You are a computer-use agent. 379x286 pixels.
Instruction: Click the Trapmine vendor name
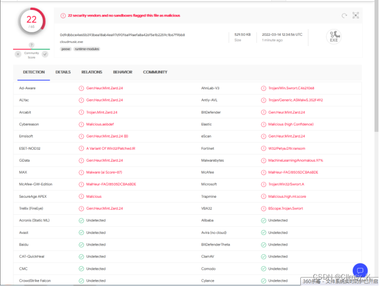(x=209, y=197)
